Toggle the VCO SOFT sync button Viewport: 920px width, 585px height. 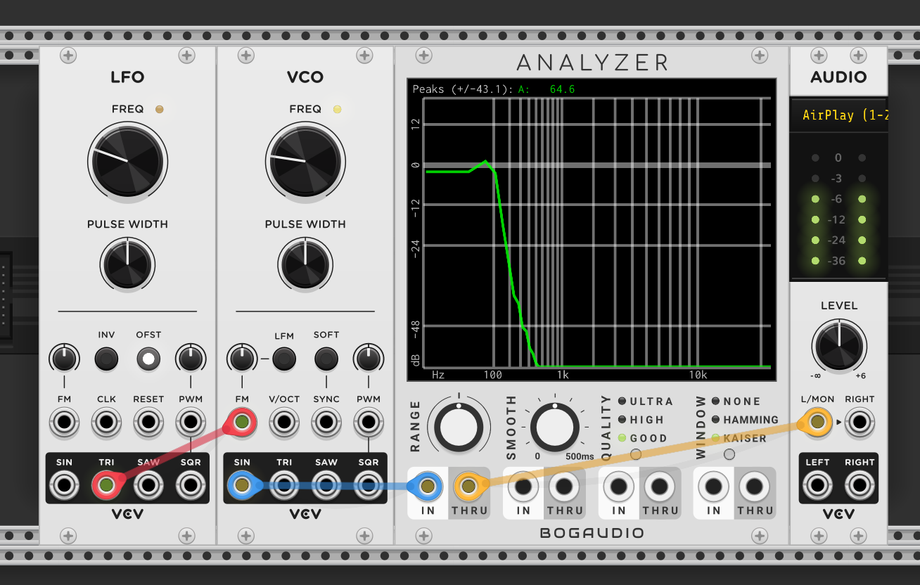tap(326, 359)
